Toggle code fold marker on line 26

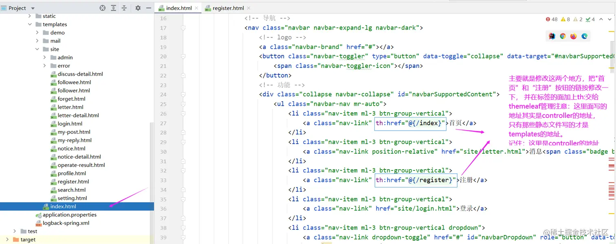(183, 113)
